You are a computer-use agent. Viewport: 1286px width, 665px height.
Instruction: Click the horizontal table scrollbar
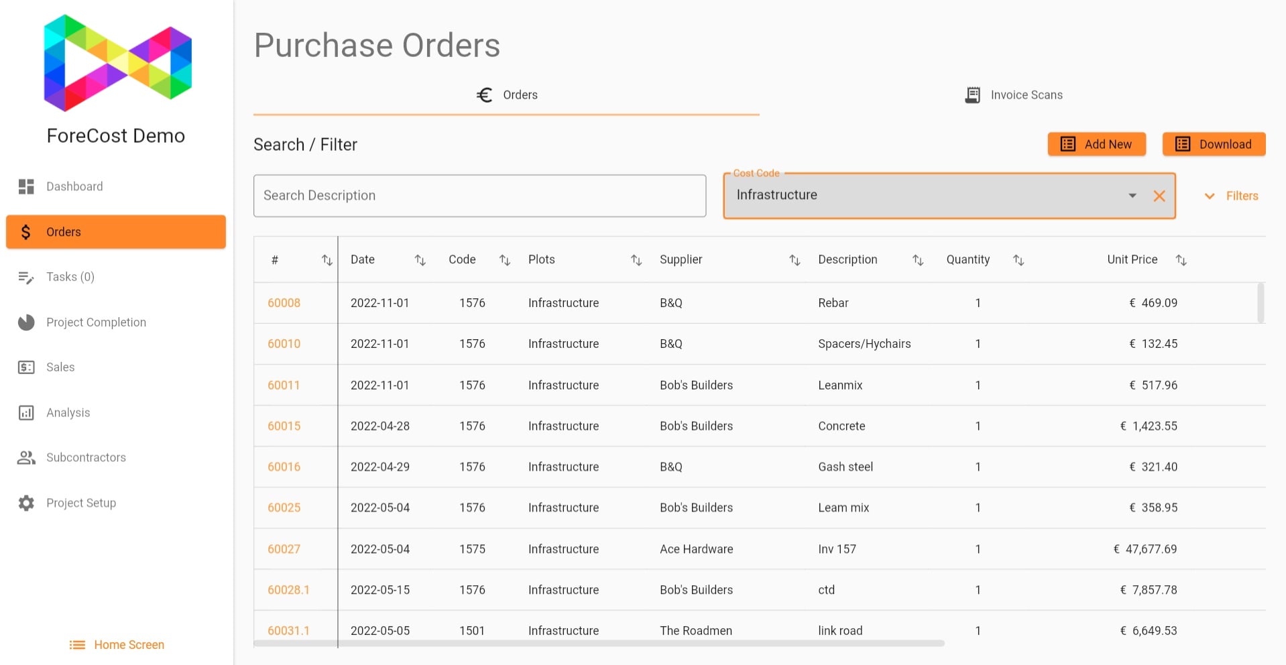point(598,644)
